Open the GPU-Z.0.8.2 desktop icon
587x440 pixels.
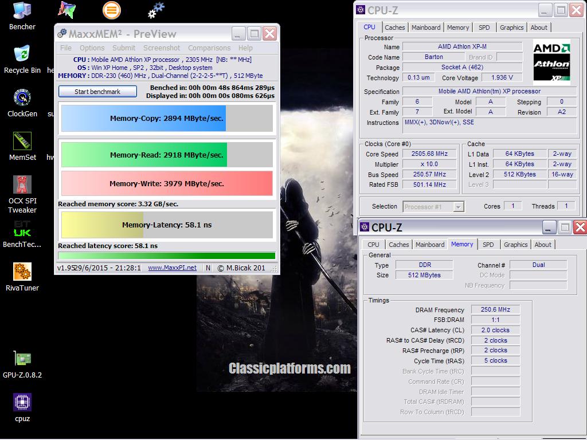pos(22,365)
